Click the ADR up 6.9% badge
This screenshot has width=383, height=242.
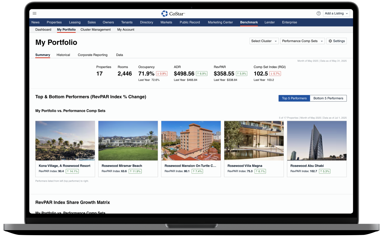point(201,74)
